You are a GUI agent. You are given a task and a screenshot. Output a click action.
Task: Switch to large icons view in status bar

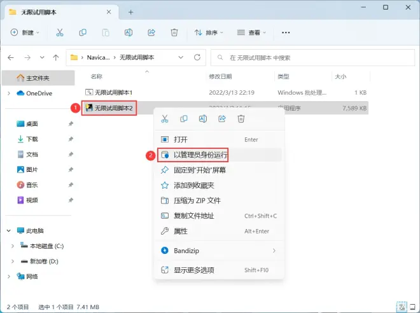pos(413,307)
